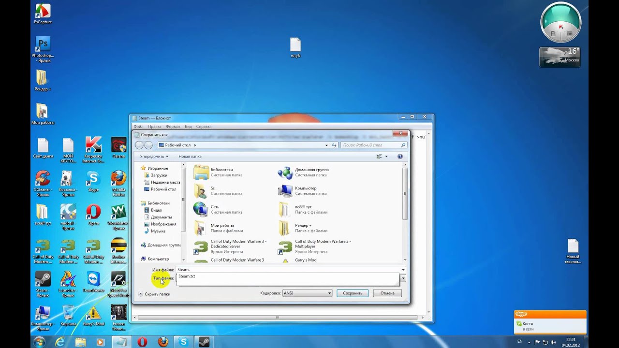The height and width of the screenshot is (348, 619).
Task: Select the raidcall desktop shortcut
Action: coord(68,217)
